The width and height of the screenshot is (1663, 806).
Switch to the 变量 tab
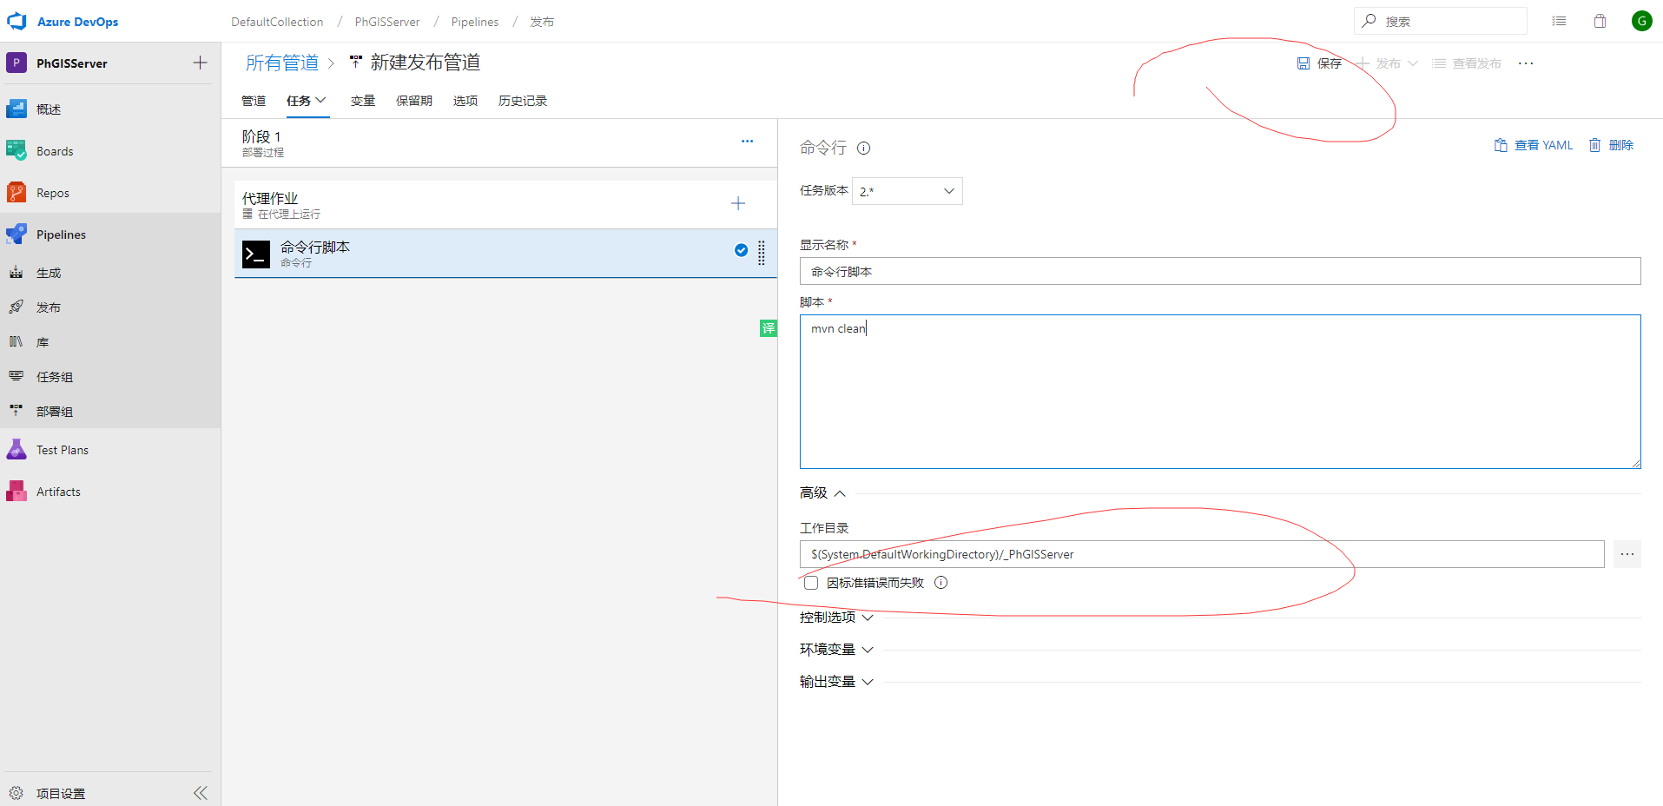pos(362,101)
